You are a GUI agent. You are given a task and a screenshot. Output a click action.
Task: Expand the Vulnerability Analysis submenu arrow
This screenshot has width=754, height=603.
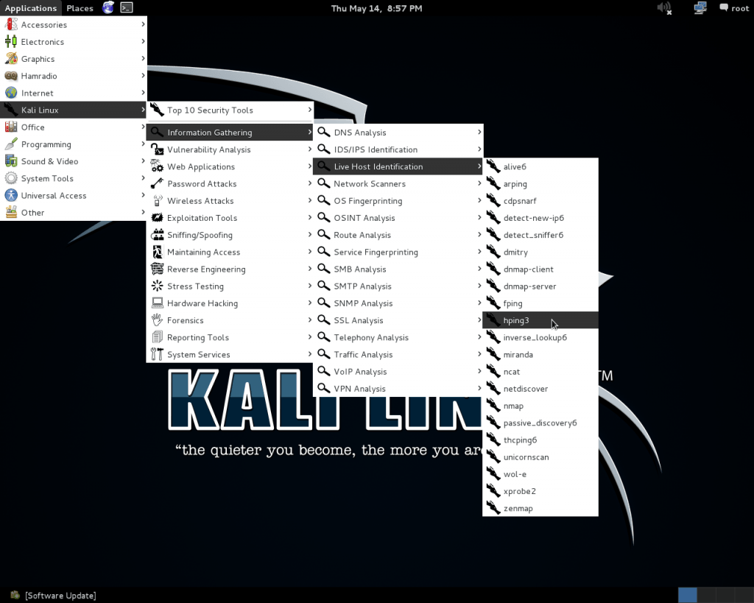(310, 149)
